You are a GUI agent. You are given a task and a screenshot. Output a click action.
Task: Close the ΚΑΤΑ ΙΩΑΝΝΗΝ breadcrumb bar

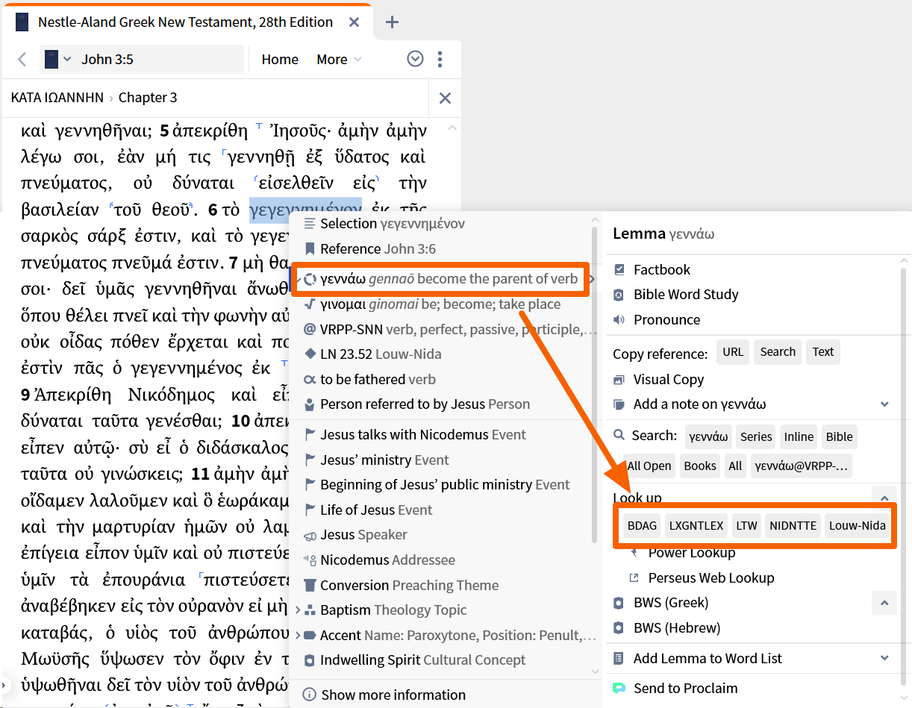click(445, 98)
